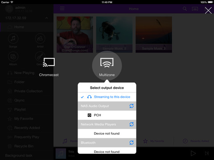Viewport: 214px width, 160px height.
Task: Open Background task in sidebar
Action: click(x=19, y=156)
